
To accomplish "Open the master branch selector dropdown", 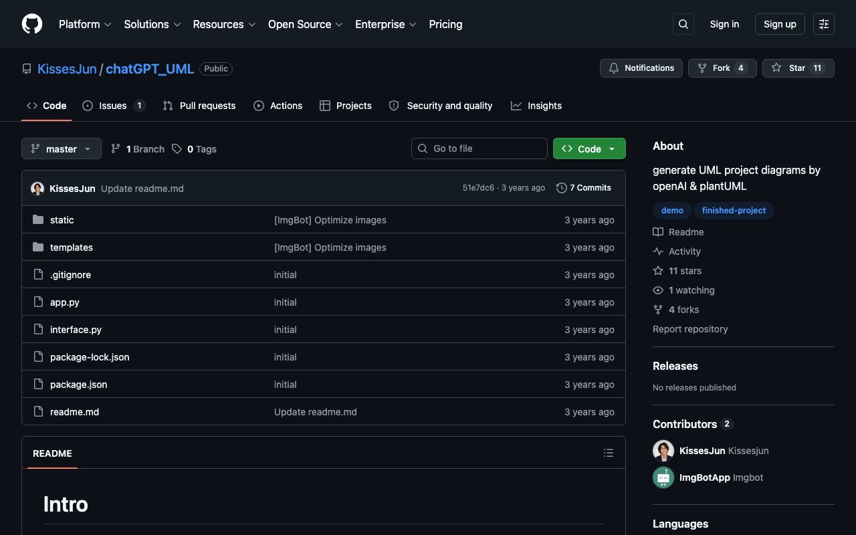I will [x=62, y=148].
